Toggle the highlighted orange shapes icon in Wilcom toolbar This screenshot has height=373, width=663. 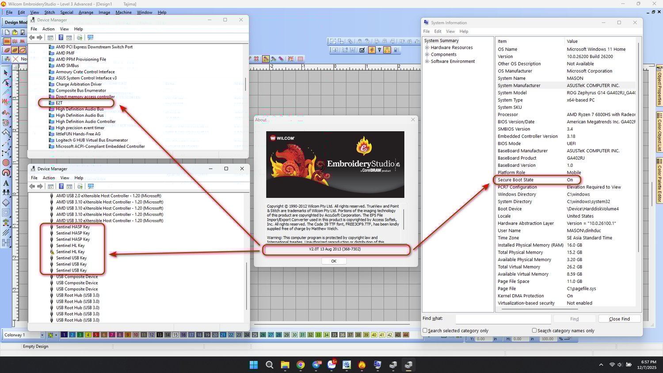tap(387, 50)
